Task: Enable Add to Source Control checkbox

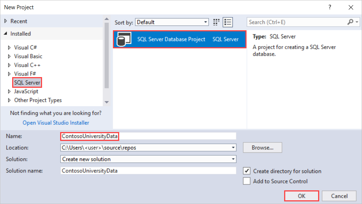Action: 247,181
